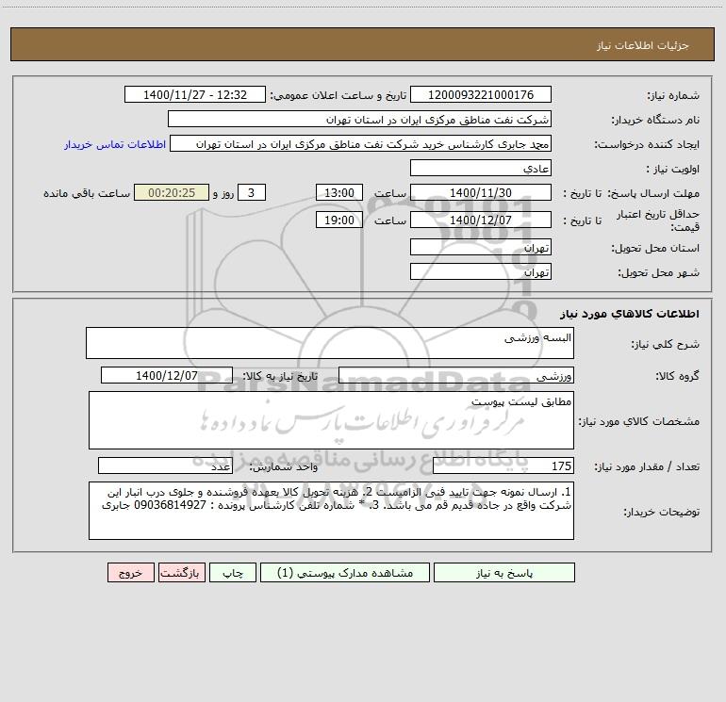
Task: Select the شماره نیاز field 1200093221000176
Action: [481, 94]
